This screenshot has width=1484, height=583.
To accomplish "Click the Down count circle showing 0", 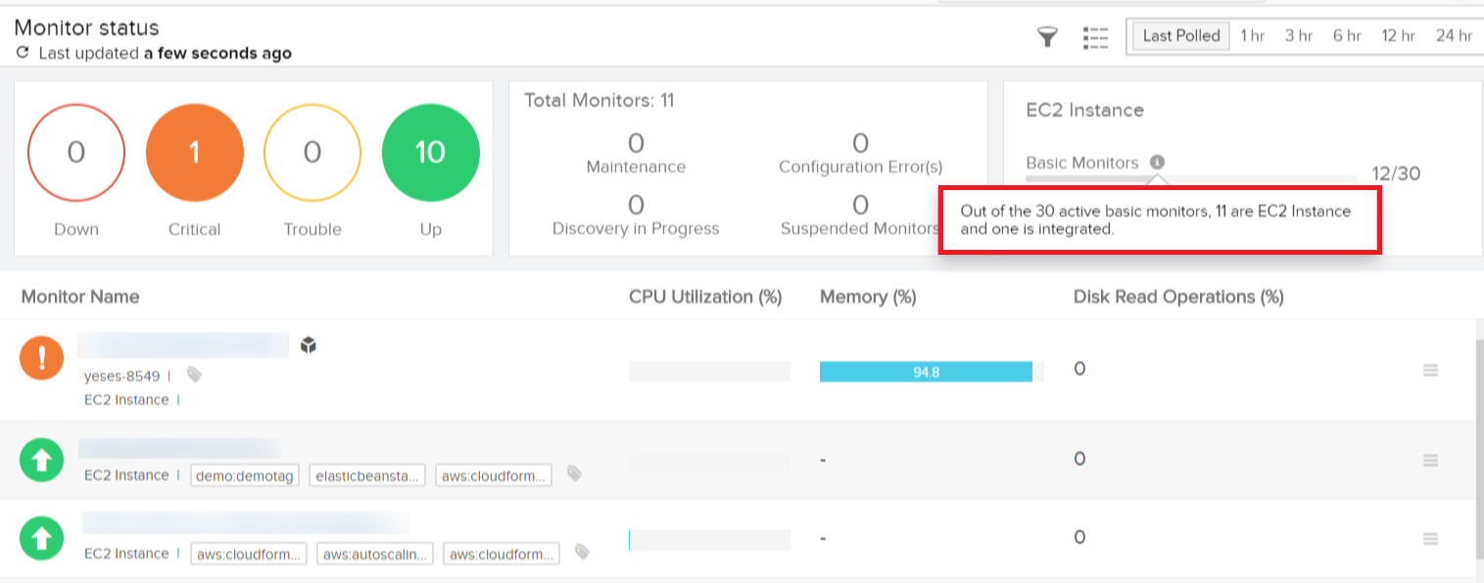I will [76, 152].
